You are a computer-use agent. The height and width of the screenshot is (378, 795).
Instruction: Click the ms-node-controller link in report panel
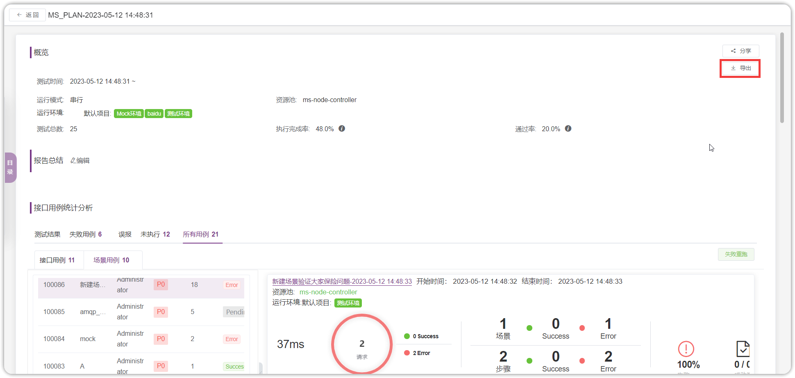click(x=328, y=292)
